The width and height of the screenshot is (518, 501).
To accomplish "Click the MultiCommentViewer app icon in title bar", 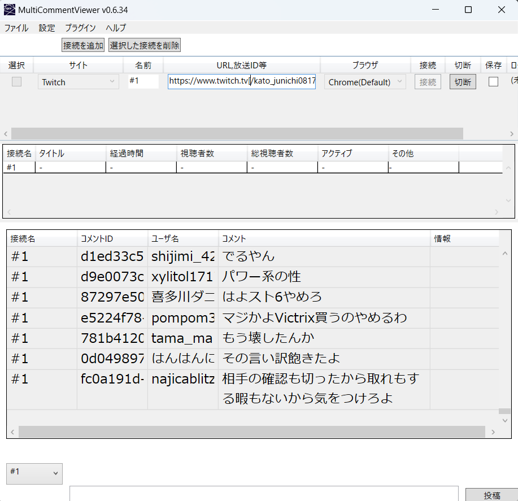I will 10,10.
